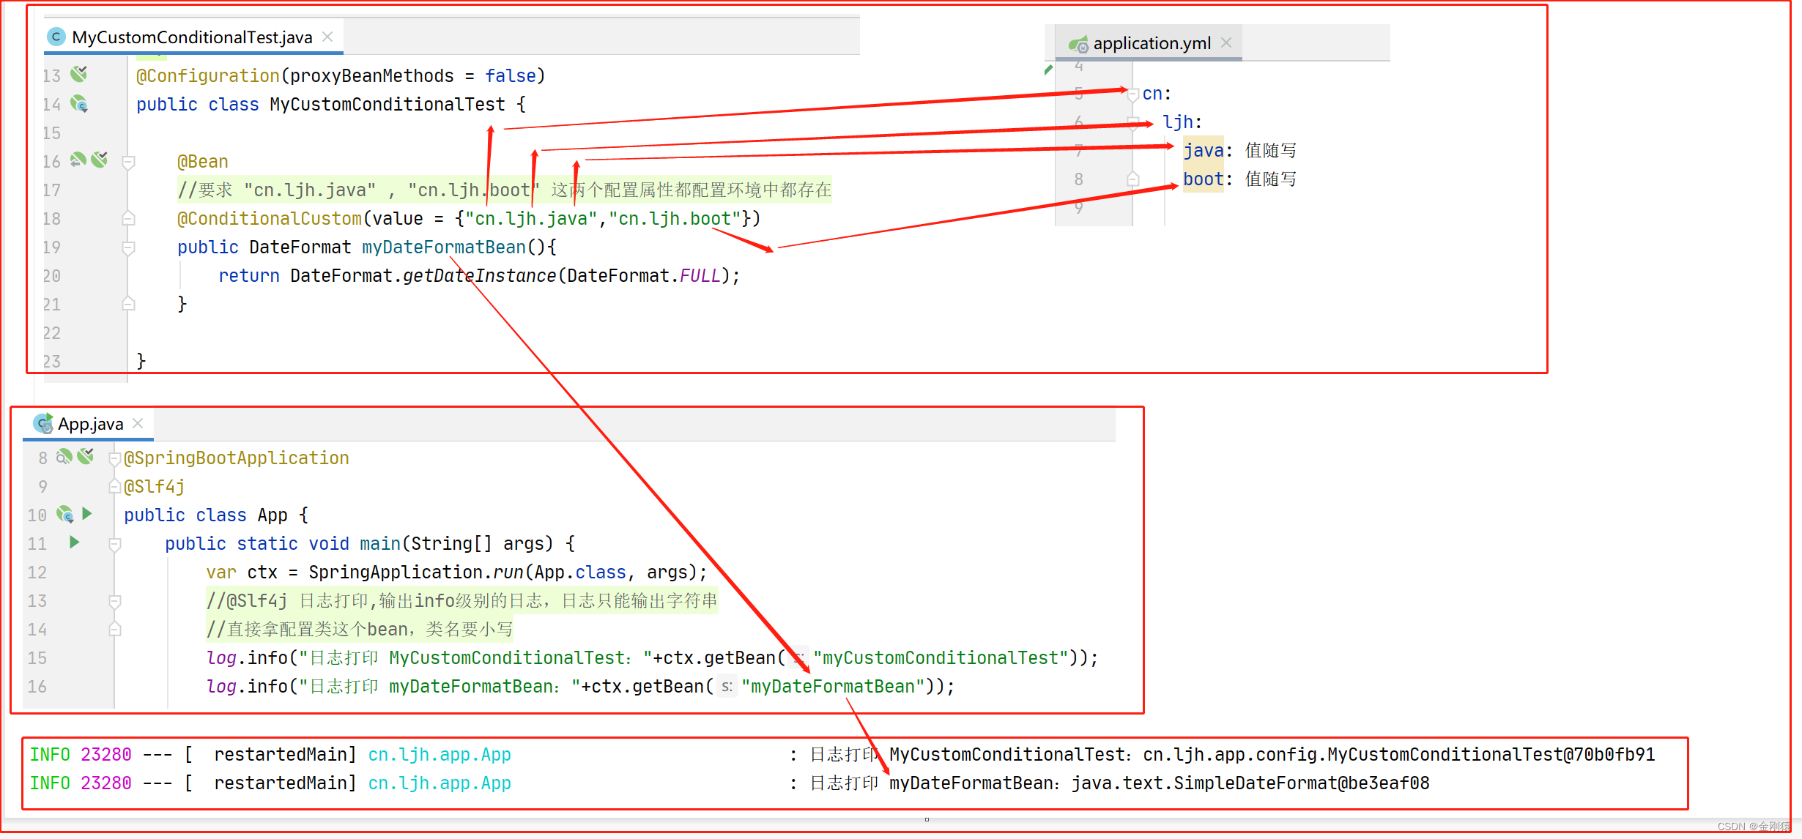This screenshot has width=1802, height=839.
Task: Click line number 17 in MyCustomConditionalTest gutter
Action: (51, 190)
